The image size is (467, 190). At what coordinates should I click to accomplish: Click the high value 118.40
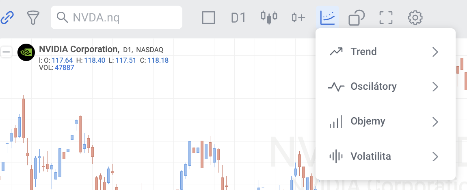coord(95,61)
